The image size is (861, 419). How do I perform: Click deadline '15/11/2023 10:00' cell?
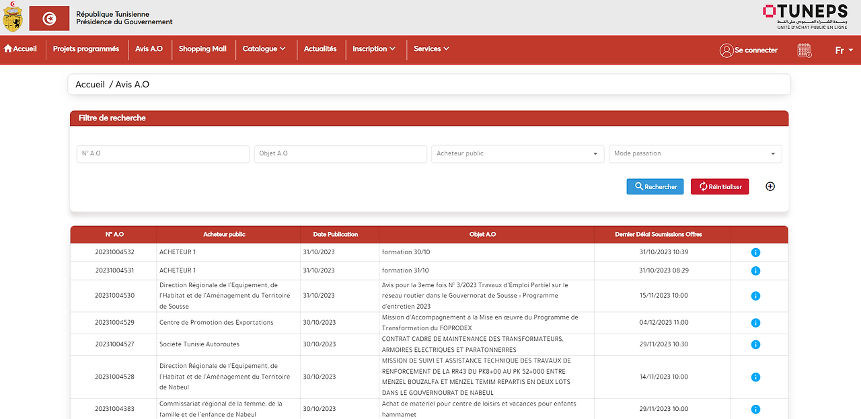(x=663, y=296)
